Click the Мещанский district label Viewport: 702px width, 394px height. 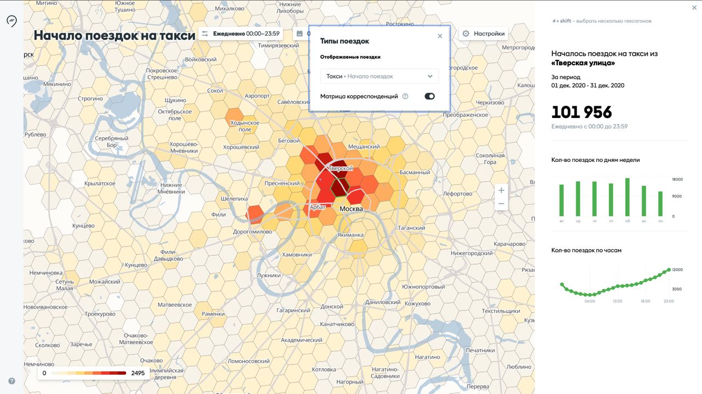[364, 147]
